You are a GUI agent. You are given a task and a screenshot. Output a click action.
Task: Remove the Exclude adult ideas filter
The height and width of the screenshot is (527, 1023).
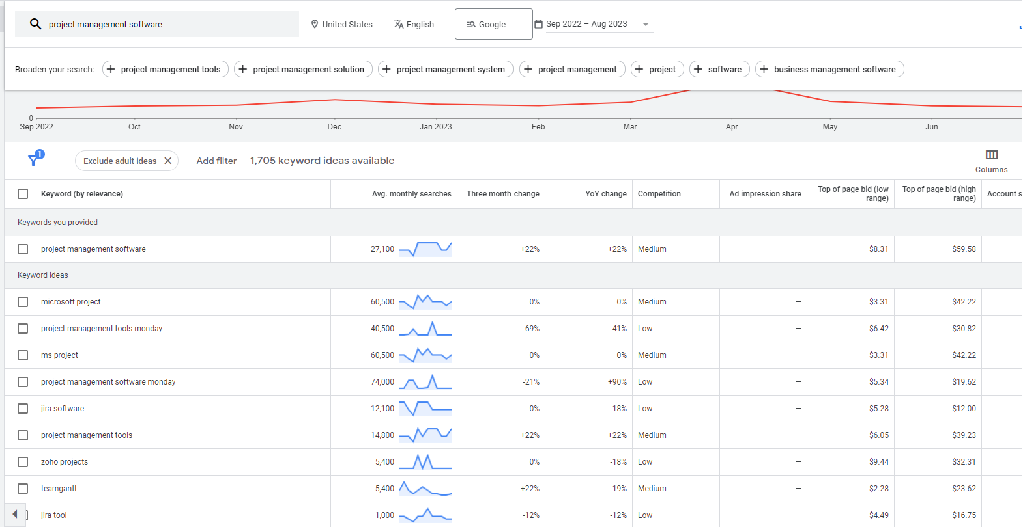(x=167, y=161)
